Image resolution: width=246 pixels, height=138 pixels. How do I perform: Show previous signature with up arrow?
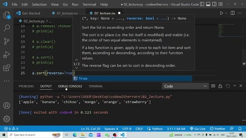[76, 60]
